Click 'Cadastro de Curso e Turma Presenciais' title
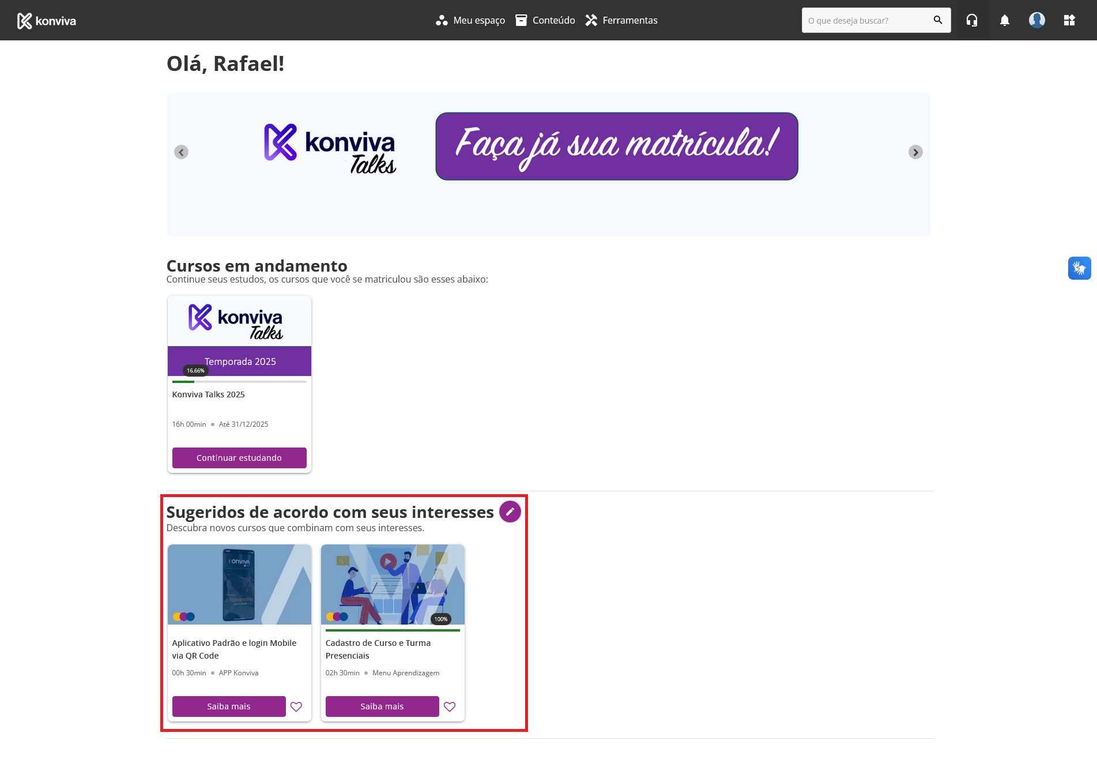 [x=378, y=649]
